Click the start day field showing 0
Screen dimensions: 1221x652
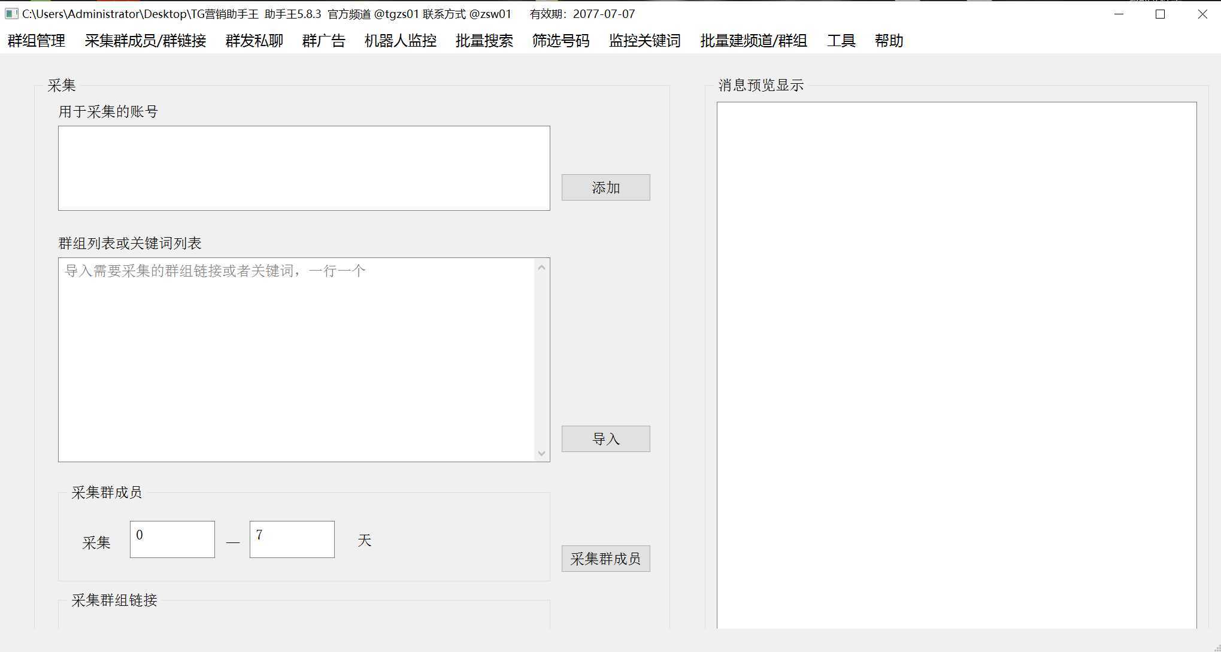coord(172,539)
